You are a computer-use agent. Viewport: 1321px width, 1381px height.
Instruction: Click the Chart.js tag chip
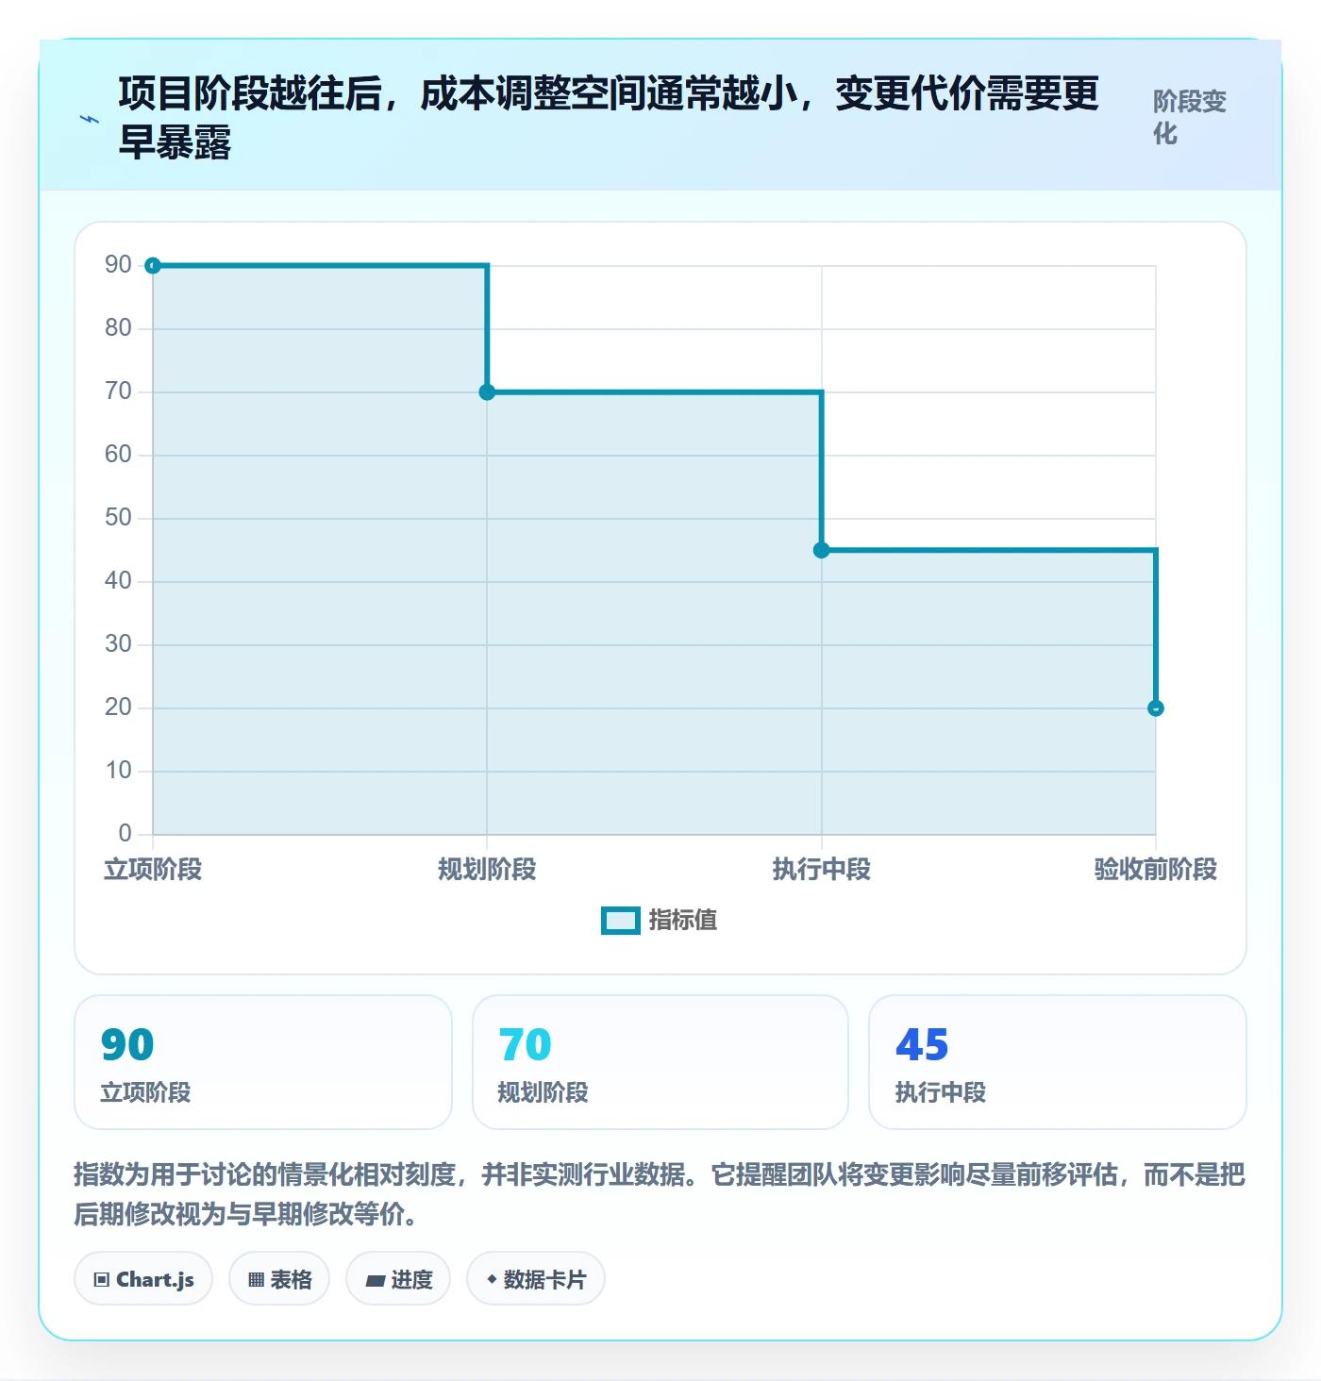[143, 1279]
